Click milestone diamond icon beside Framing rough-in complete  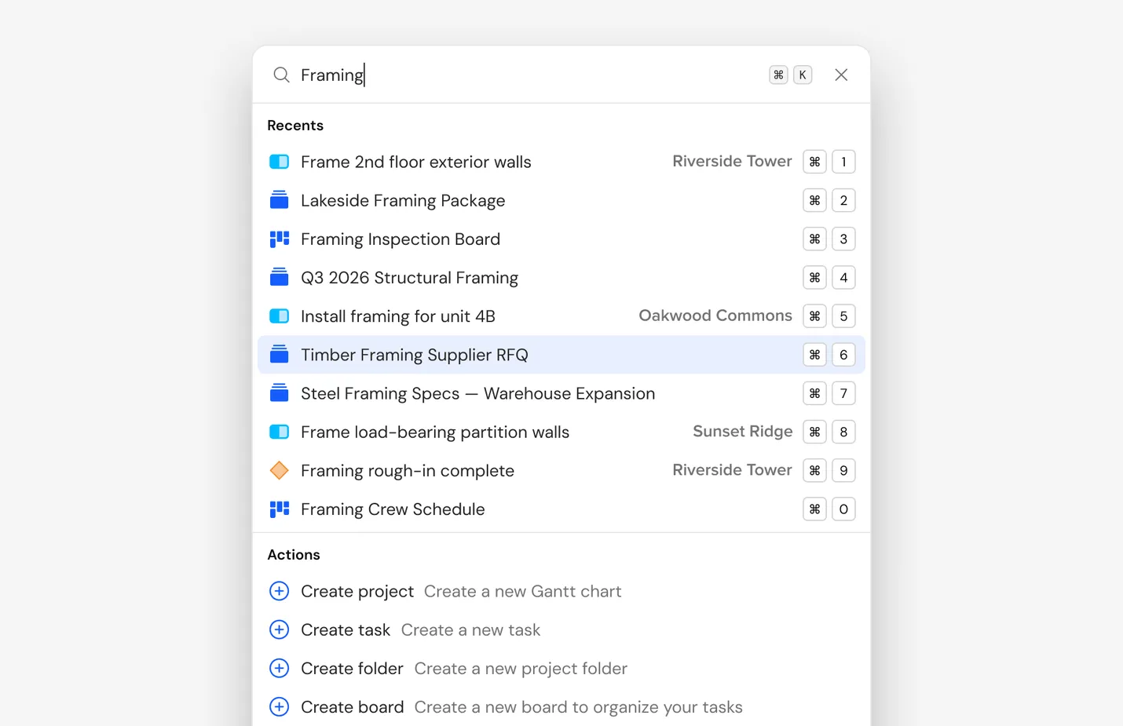280,470
